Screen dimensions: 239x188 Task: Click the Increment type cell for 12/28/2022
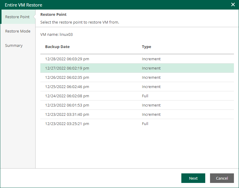tap(151, 59)
